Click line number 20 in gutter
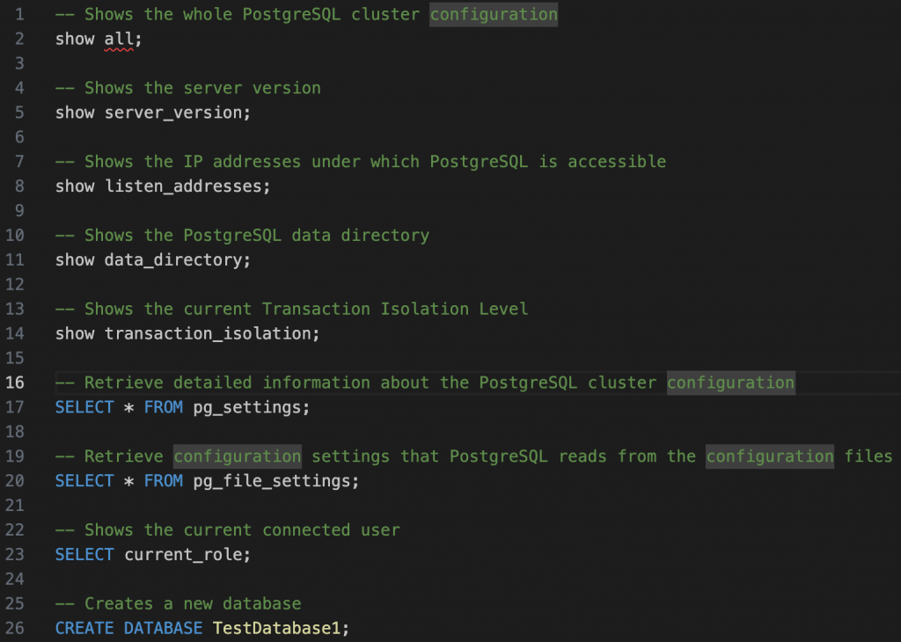This screenshot has width=901, height=642. (15, 481)
